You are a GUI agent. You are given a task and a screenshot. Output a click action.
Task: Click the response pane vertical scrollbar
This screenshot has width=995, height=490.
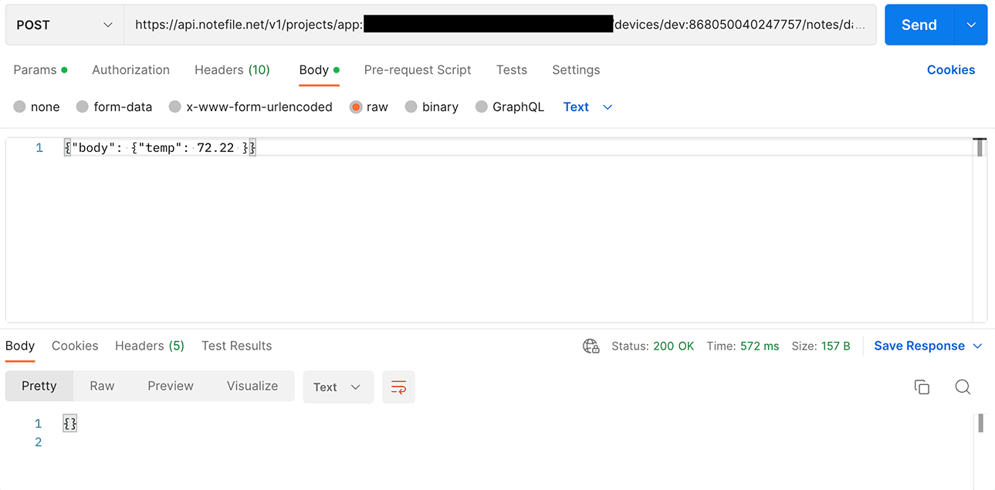[980, 423]
